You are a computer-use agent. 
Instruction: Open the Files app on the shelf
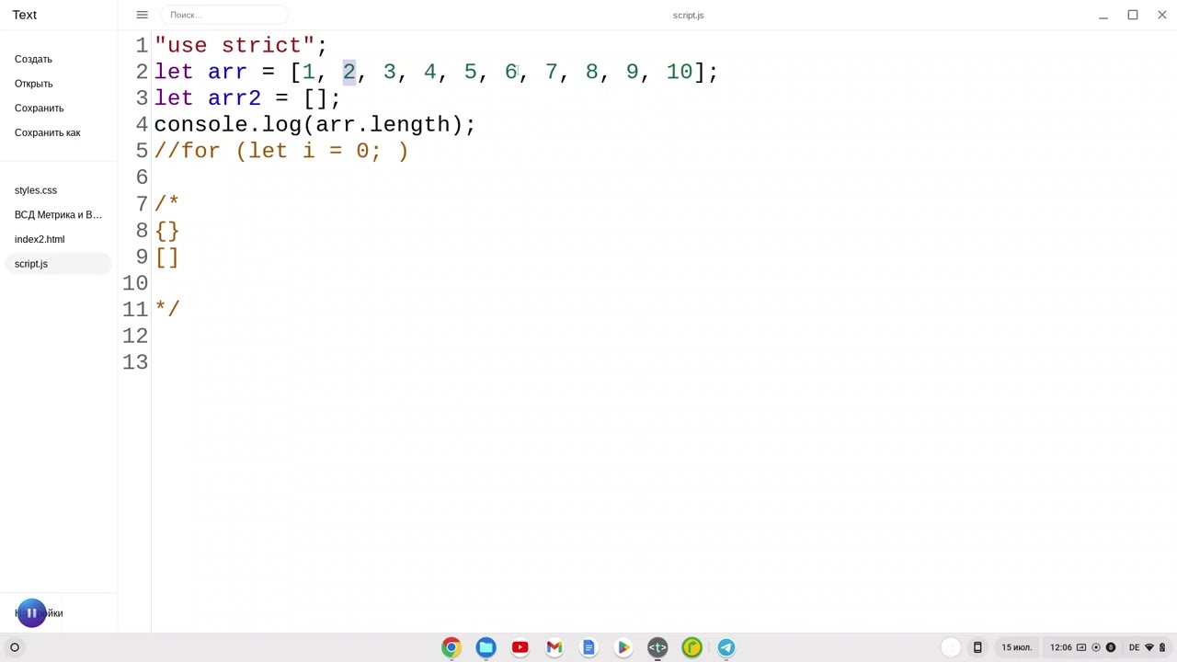coord(486,647)
